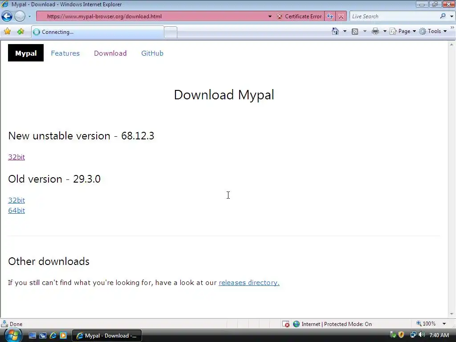Click the Print icon
456x342 pixels.
375,31
